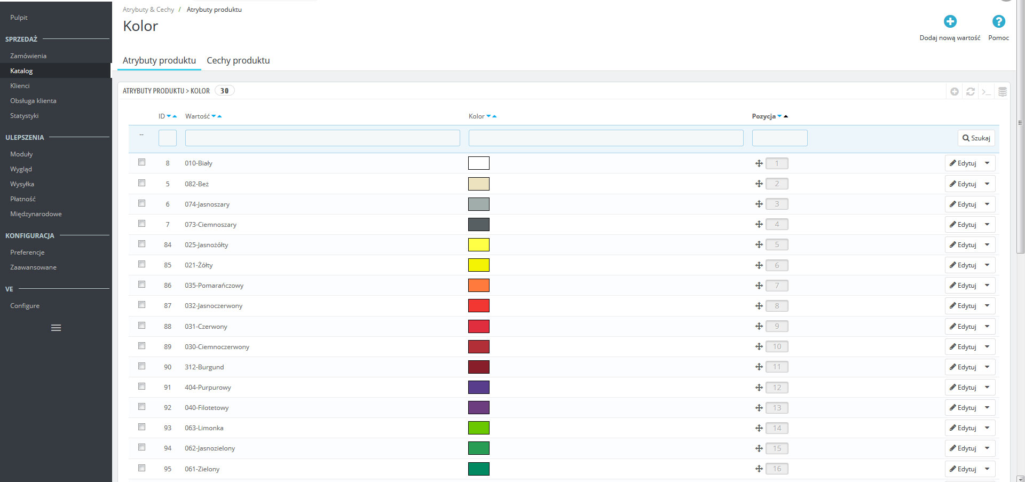This screenshot has height=482, width=1025.
Task: Grab the move handle for 030-Ciemnoczerwony
Action: click(x=759, y=346)
